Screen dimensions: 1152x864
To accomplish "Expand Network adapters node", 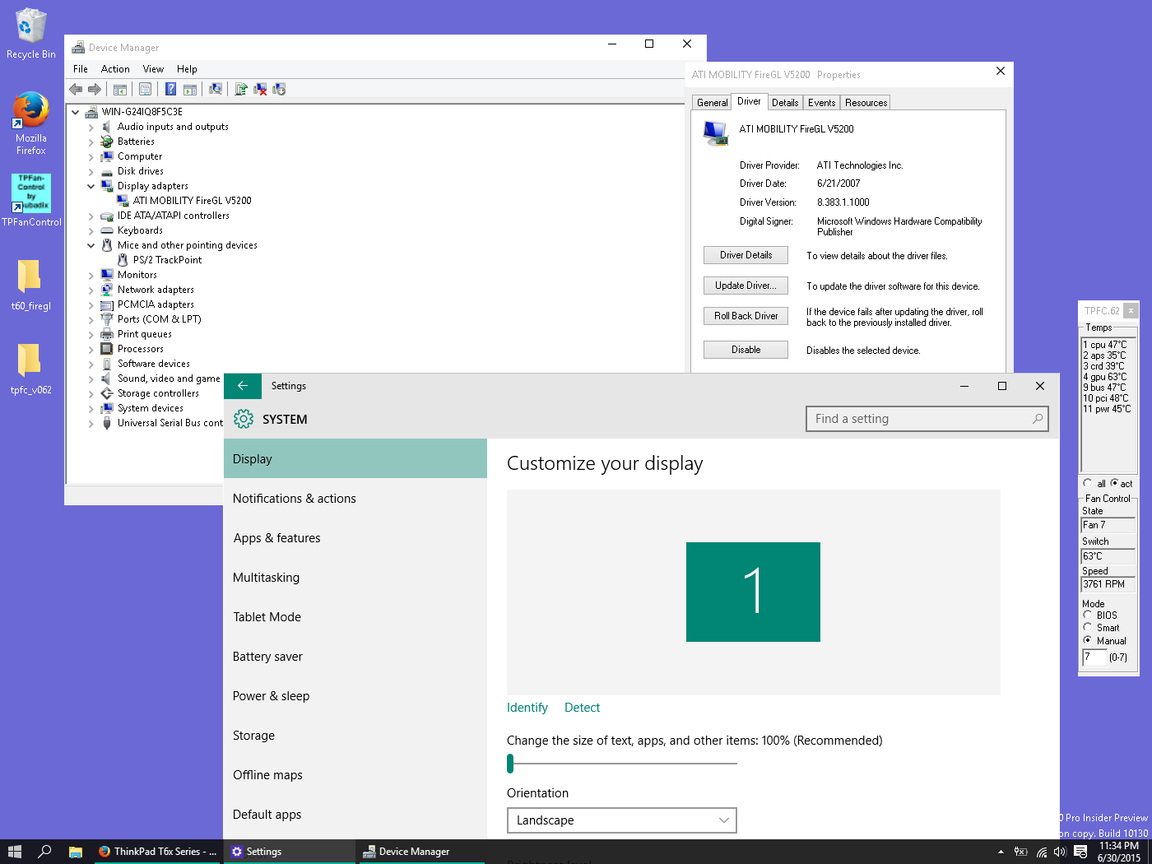I will point(91,290).
